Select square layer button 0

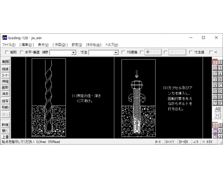click(215, 62)
